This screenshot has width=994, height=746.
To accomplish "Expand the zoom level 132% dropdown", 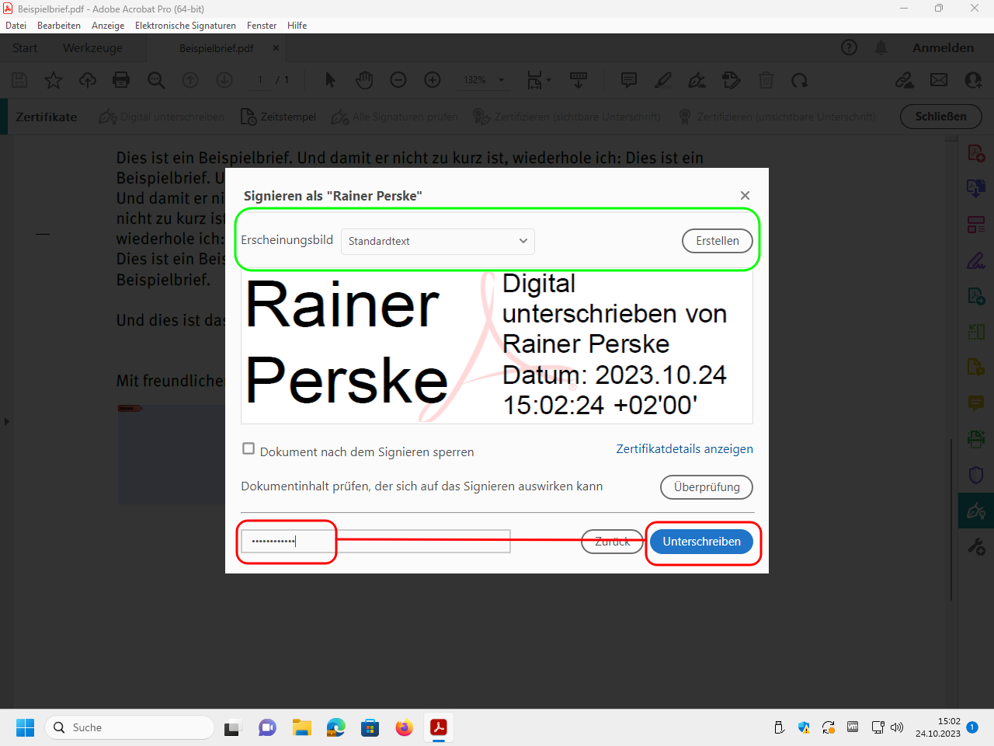I will (x=501, y=80).
